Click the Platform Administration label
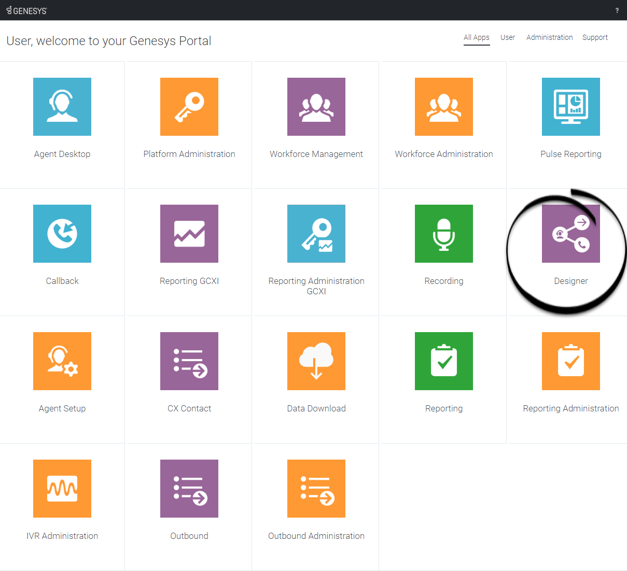The image size is (627, 571). (x=189, y=154)
